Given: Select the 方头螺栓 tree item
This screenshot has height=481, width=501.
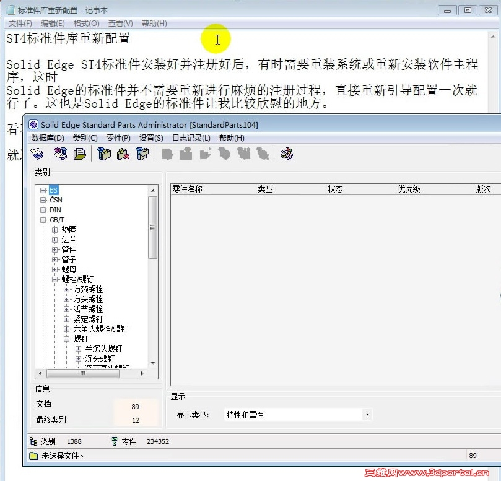Looking at the screenshot, I should click(x=88, y=299).
